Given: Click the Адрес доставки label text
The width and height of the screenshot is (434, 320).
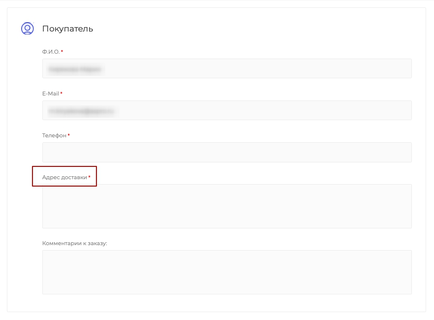Looking at the screenshot, I should click(64, 177).
